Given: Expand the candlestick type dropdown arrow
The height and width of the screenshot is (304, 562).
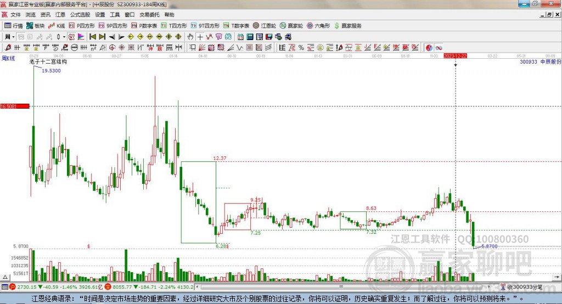Looking at the screenshot, I should pyautogui.click(x=64, y=37).
